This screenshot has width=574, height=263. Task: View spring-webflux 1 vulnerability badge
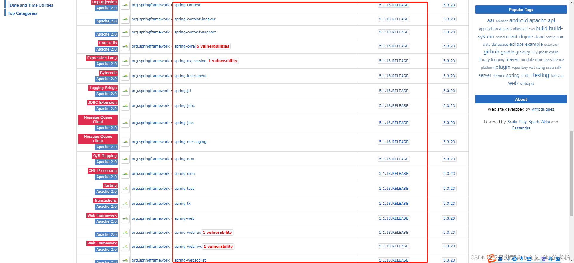[217, 233]
